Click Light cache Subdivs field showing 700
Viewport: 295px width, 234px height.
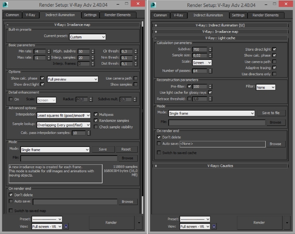tap(200, 49)
